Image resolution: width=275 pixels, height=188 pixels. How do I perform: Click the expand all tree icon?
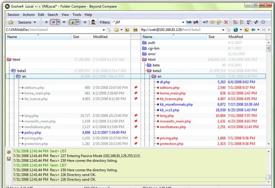coord(236,22)
